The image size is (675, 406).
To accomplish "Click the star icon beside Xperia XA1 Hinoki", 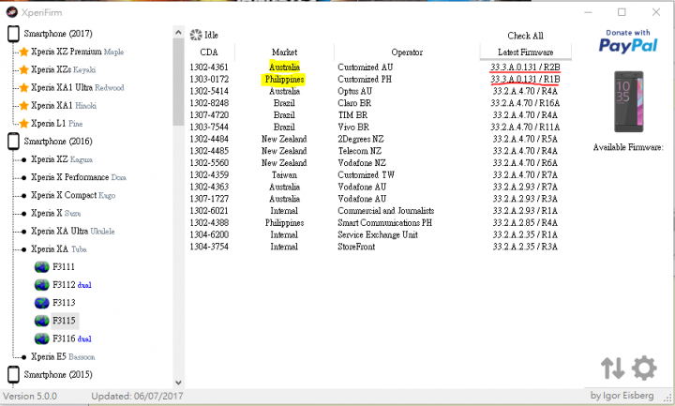I will (24, 105).
